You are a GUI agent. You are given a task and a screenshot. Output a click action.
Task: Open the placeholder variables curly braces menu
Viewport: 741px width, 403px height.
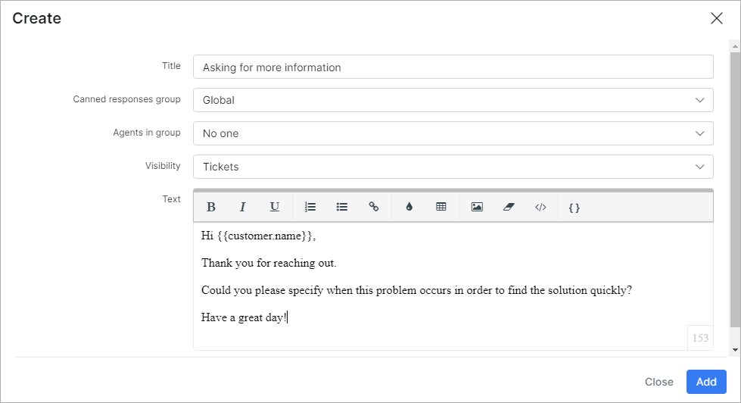pyautogui.click(x=574, y=207)
